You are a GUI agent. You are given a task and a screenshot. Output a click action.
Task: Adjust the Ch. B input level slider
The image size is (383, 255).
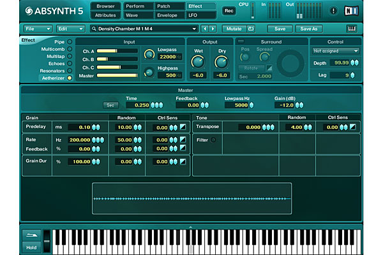(117, 59)
